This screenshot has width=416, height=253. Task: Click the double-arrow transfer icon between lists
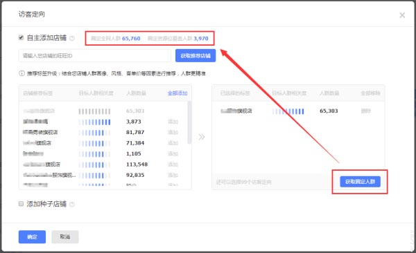[x=202, y=137]
